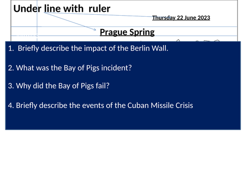Click the underlined Prague Spring title
The width and height of the screenshot is (246, 184).
pyautogui.click(x=127, y=32)
